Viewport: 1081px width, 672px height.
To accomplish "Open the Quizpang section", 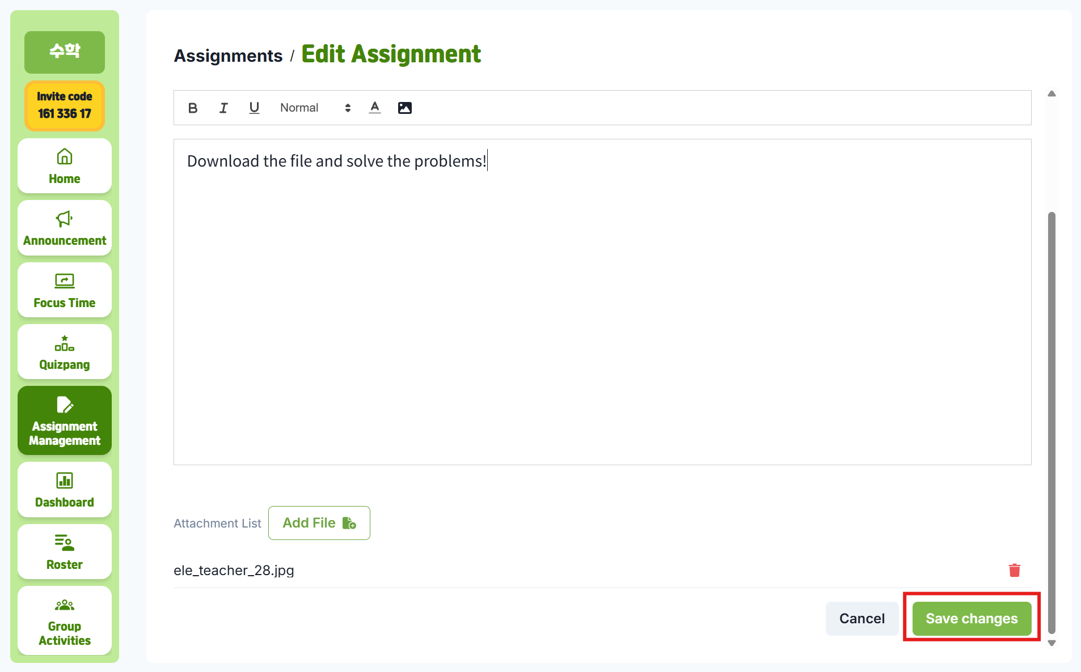I will tap(65, 352).
